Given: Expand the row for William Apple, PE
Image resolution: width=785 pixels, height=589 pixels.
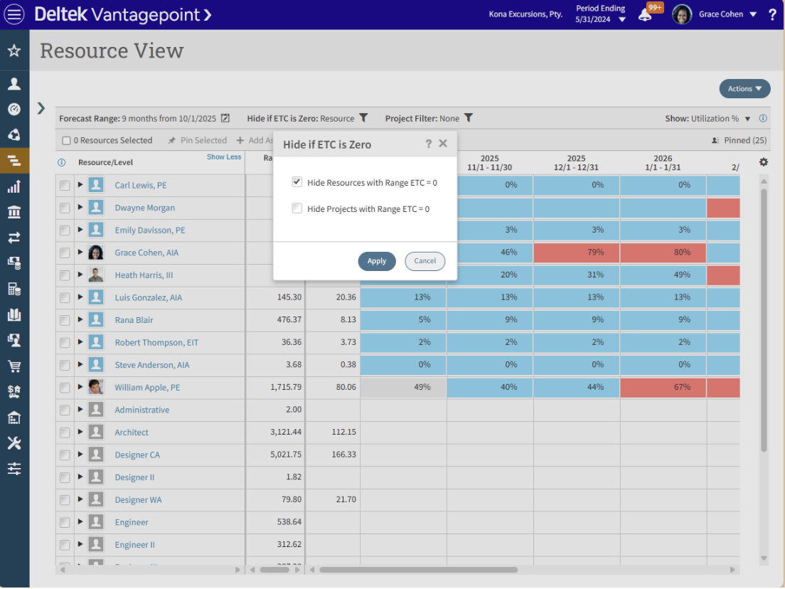Looking at the screenshot, I should (80, 386).
